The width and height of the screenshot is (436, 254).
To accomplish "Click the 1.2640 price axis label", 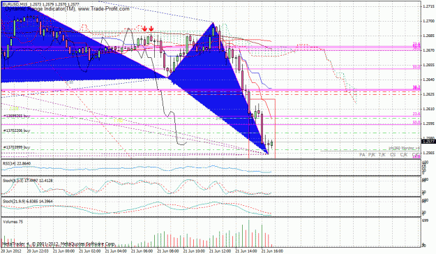I will 429,80.
